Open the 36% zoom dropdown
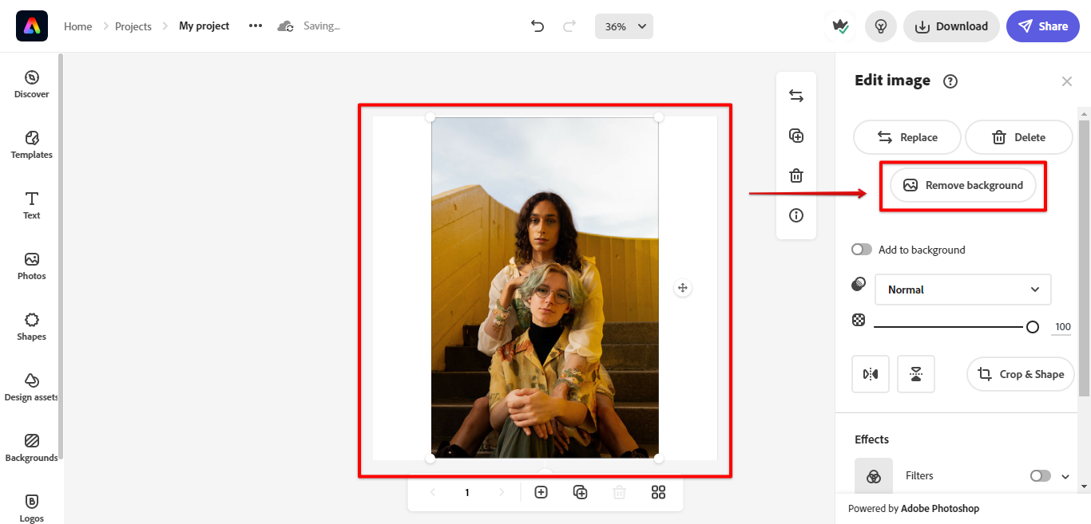1091x524 pixels. pos(624,26)
